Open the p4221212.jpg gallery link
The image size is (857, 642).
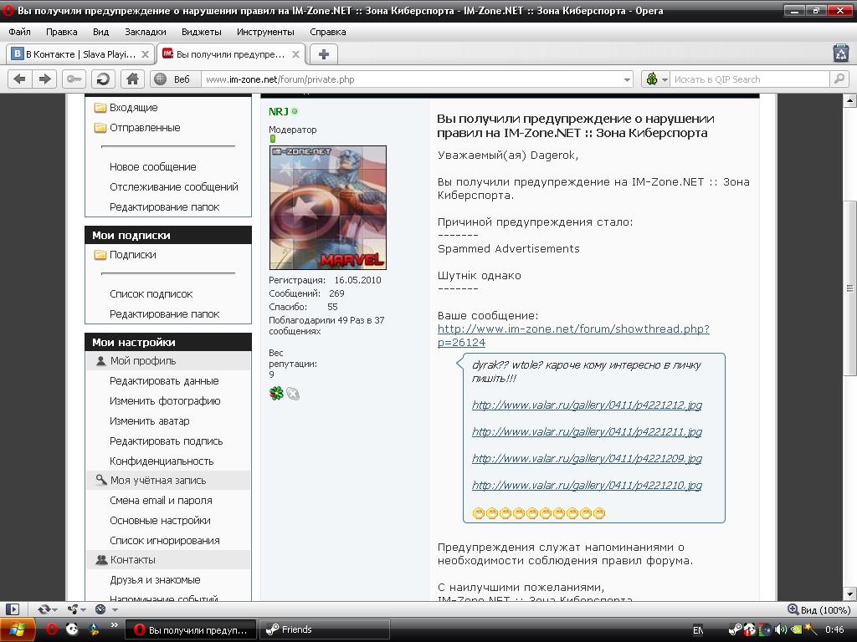click(x=587, y=405)
